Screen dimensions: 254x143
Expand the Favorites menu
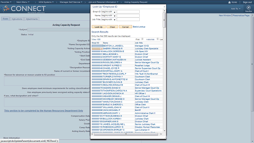tap(6, 2)
